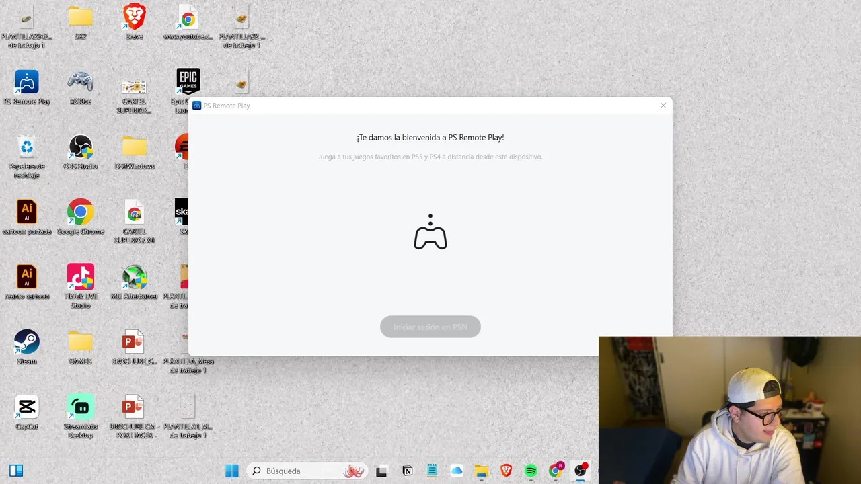Select the PS Remote Play desktop shortcut
Viewport: 861px width, 484px height.
click(x=27, y=87)
